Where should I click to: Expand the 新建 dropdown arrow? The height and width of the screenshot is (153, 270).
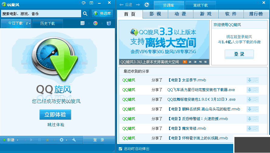[18, 140]
